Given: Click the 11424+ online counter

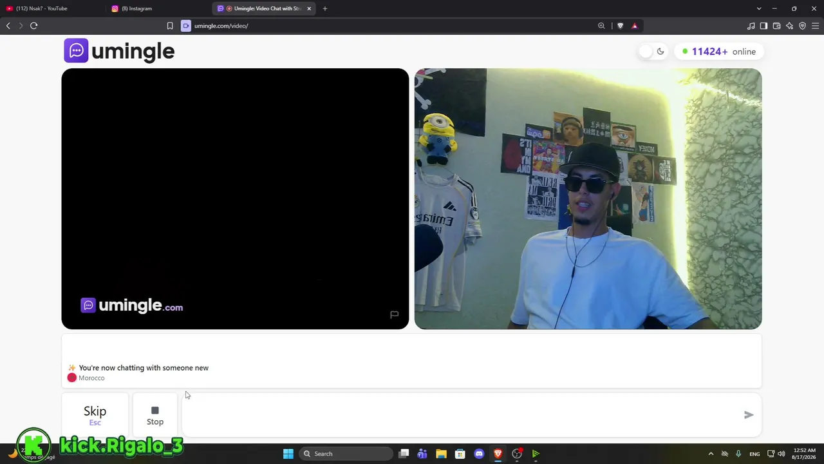Looking at the screenshot, I should [718, 52].
